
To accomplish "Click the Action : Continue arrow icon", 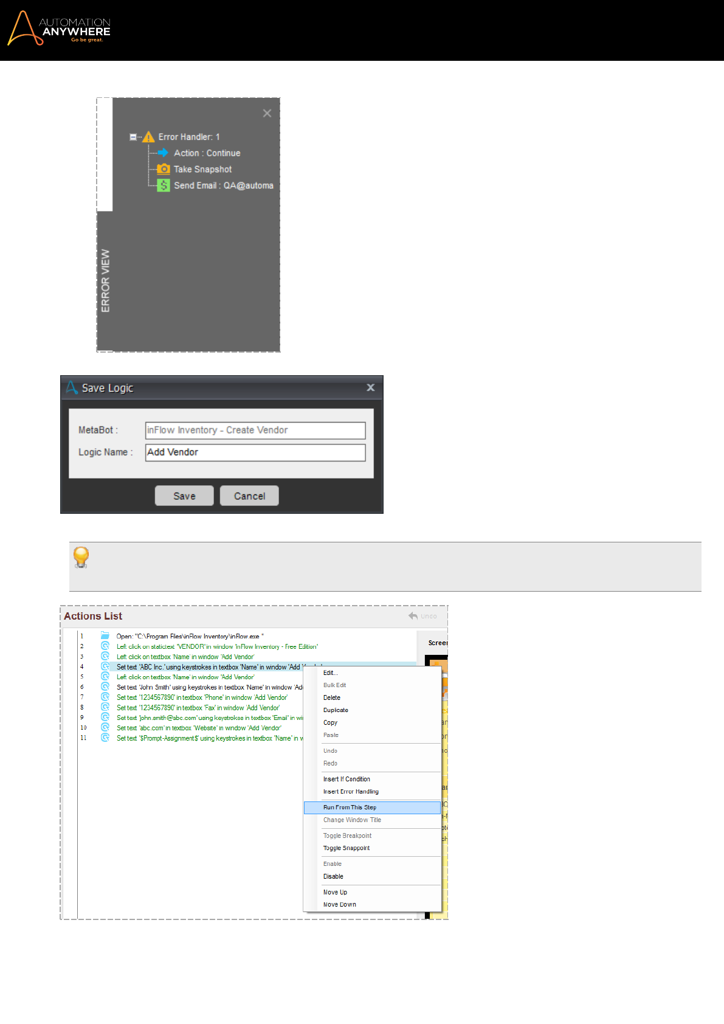I will [163, 153].
